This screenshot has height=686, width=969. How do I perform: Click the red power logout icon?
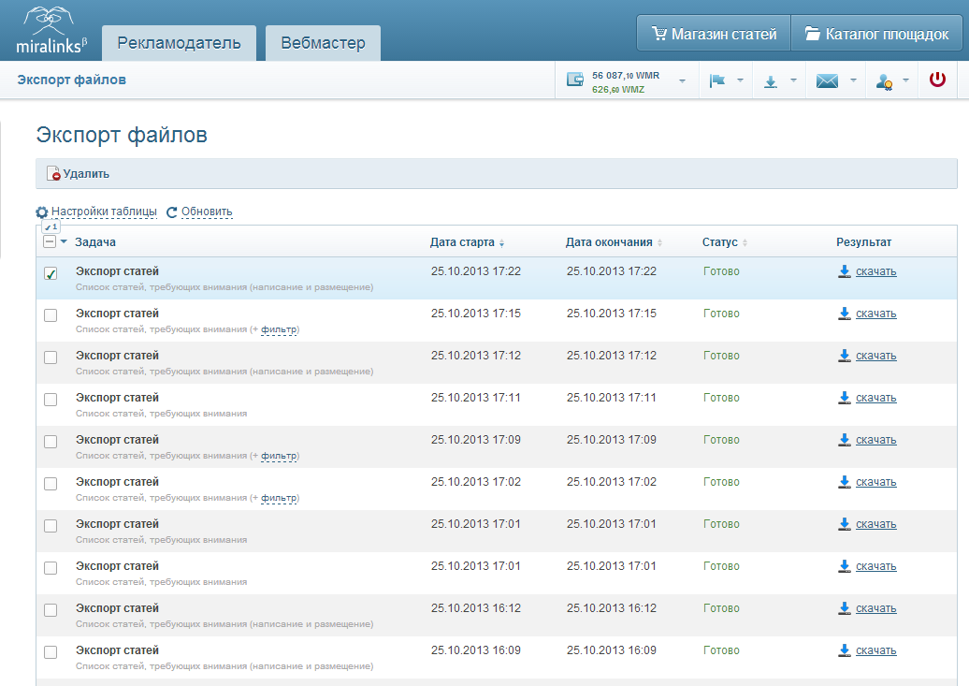tap(937, 80)
